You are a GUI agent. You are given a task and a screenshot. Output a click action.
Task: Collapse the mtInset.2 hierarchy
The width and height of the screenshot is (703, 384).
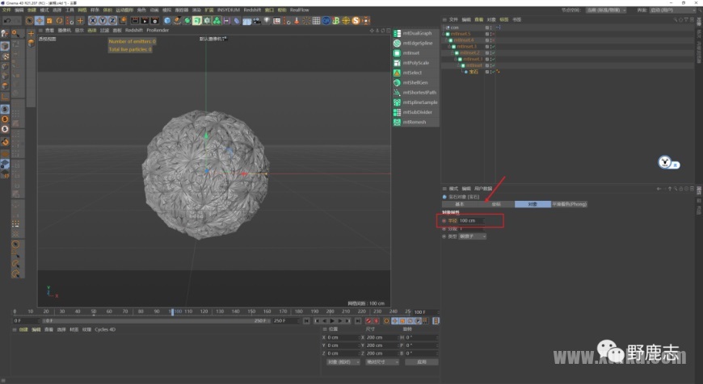453,52
